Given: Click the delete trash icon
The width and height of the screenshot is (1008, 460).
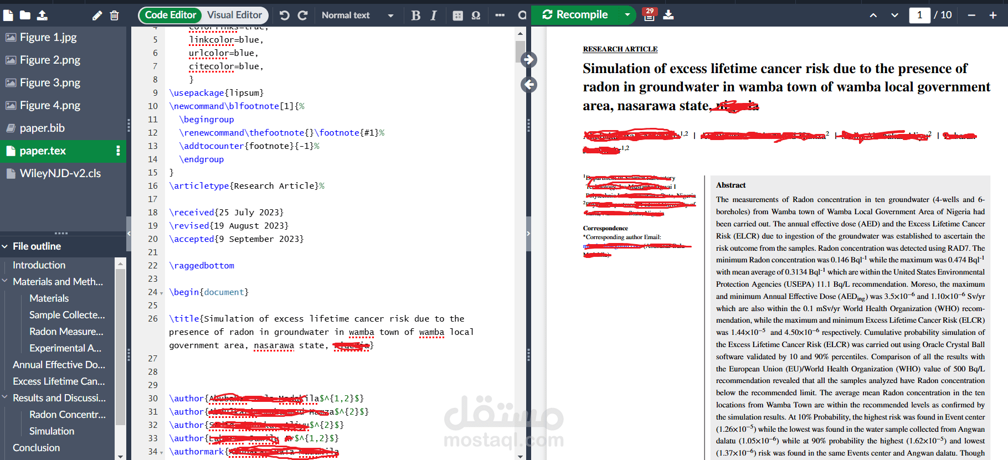Looking at the screenshot, I should 114,15.
